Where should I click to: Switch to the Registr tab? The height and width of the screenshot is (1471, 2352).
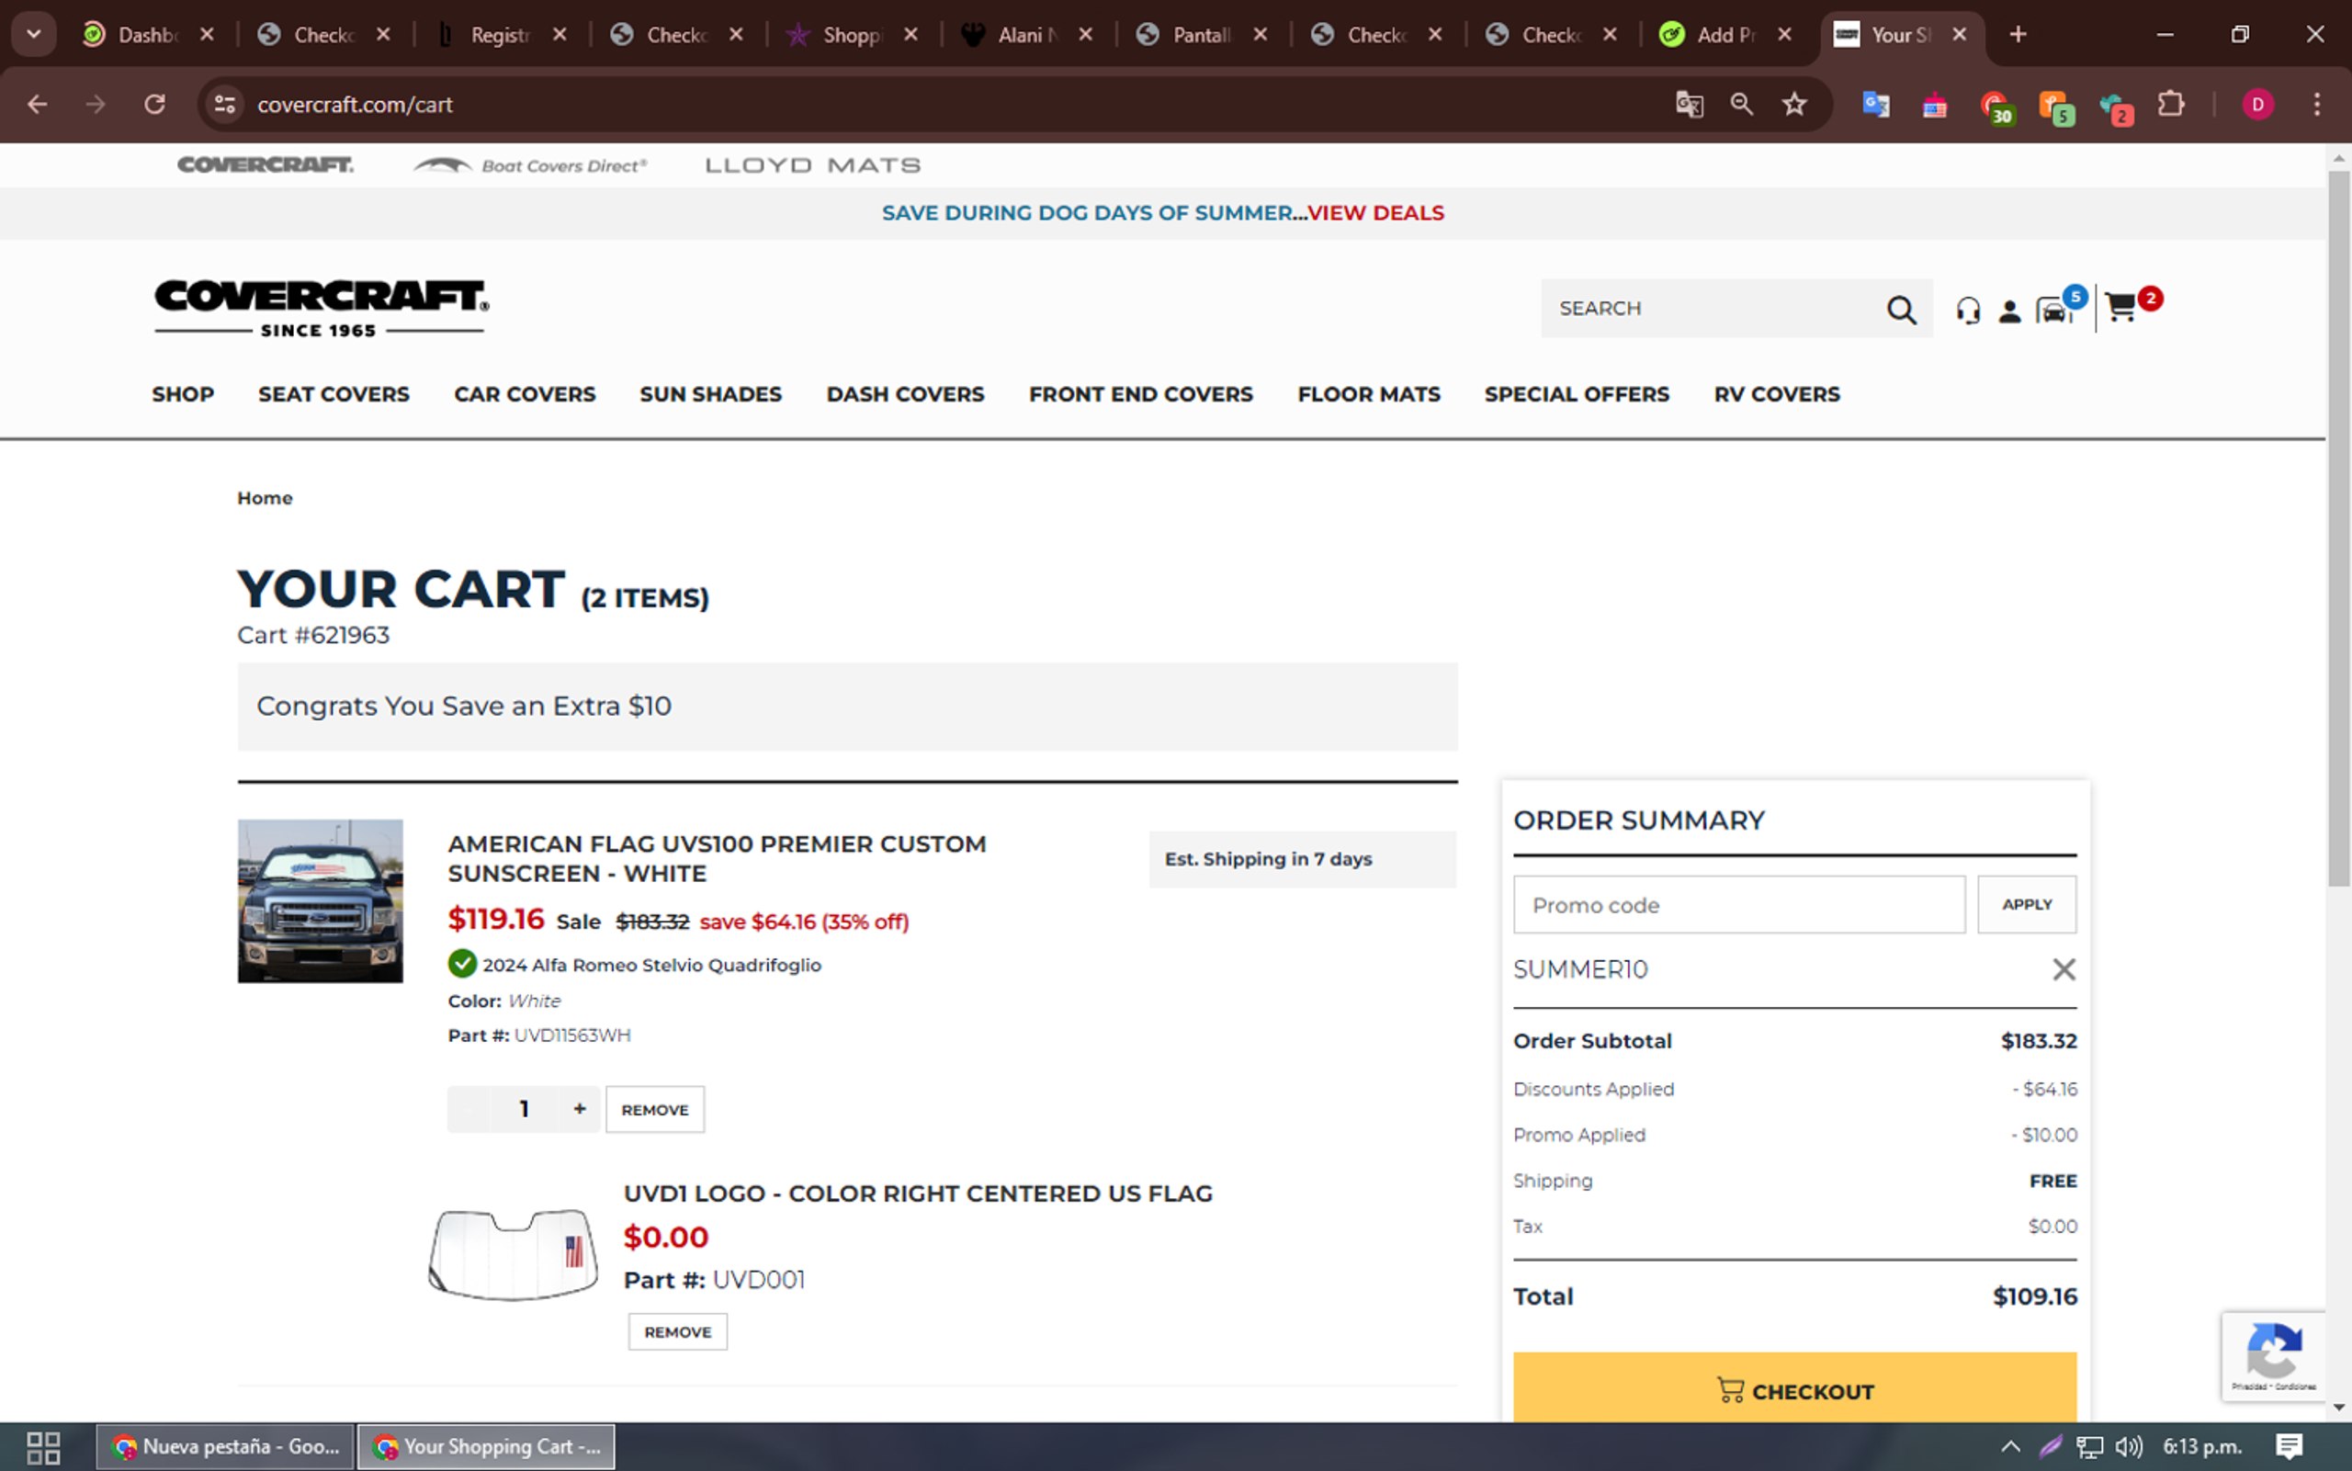coord(500,35)
